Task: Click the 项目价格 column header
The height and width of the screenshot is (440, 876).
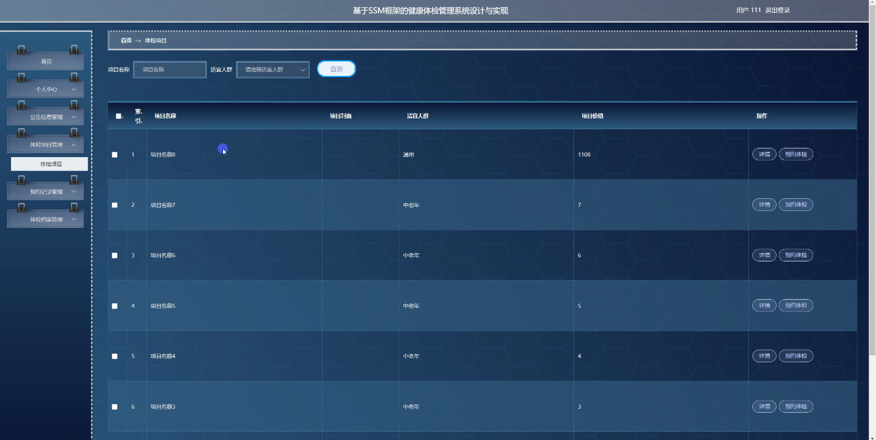Action: (x=593, y=116)
